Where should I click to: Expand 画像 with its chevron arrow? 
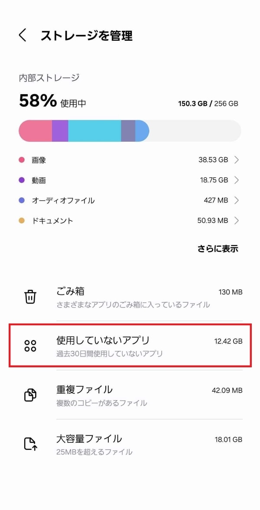[x=237, y=160]
